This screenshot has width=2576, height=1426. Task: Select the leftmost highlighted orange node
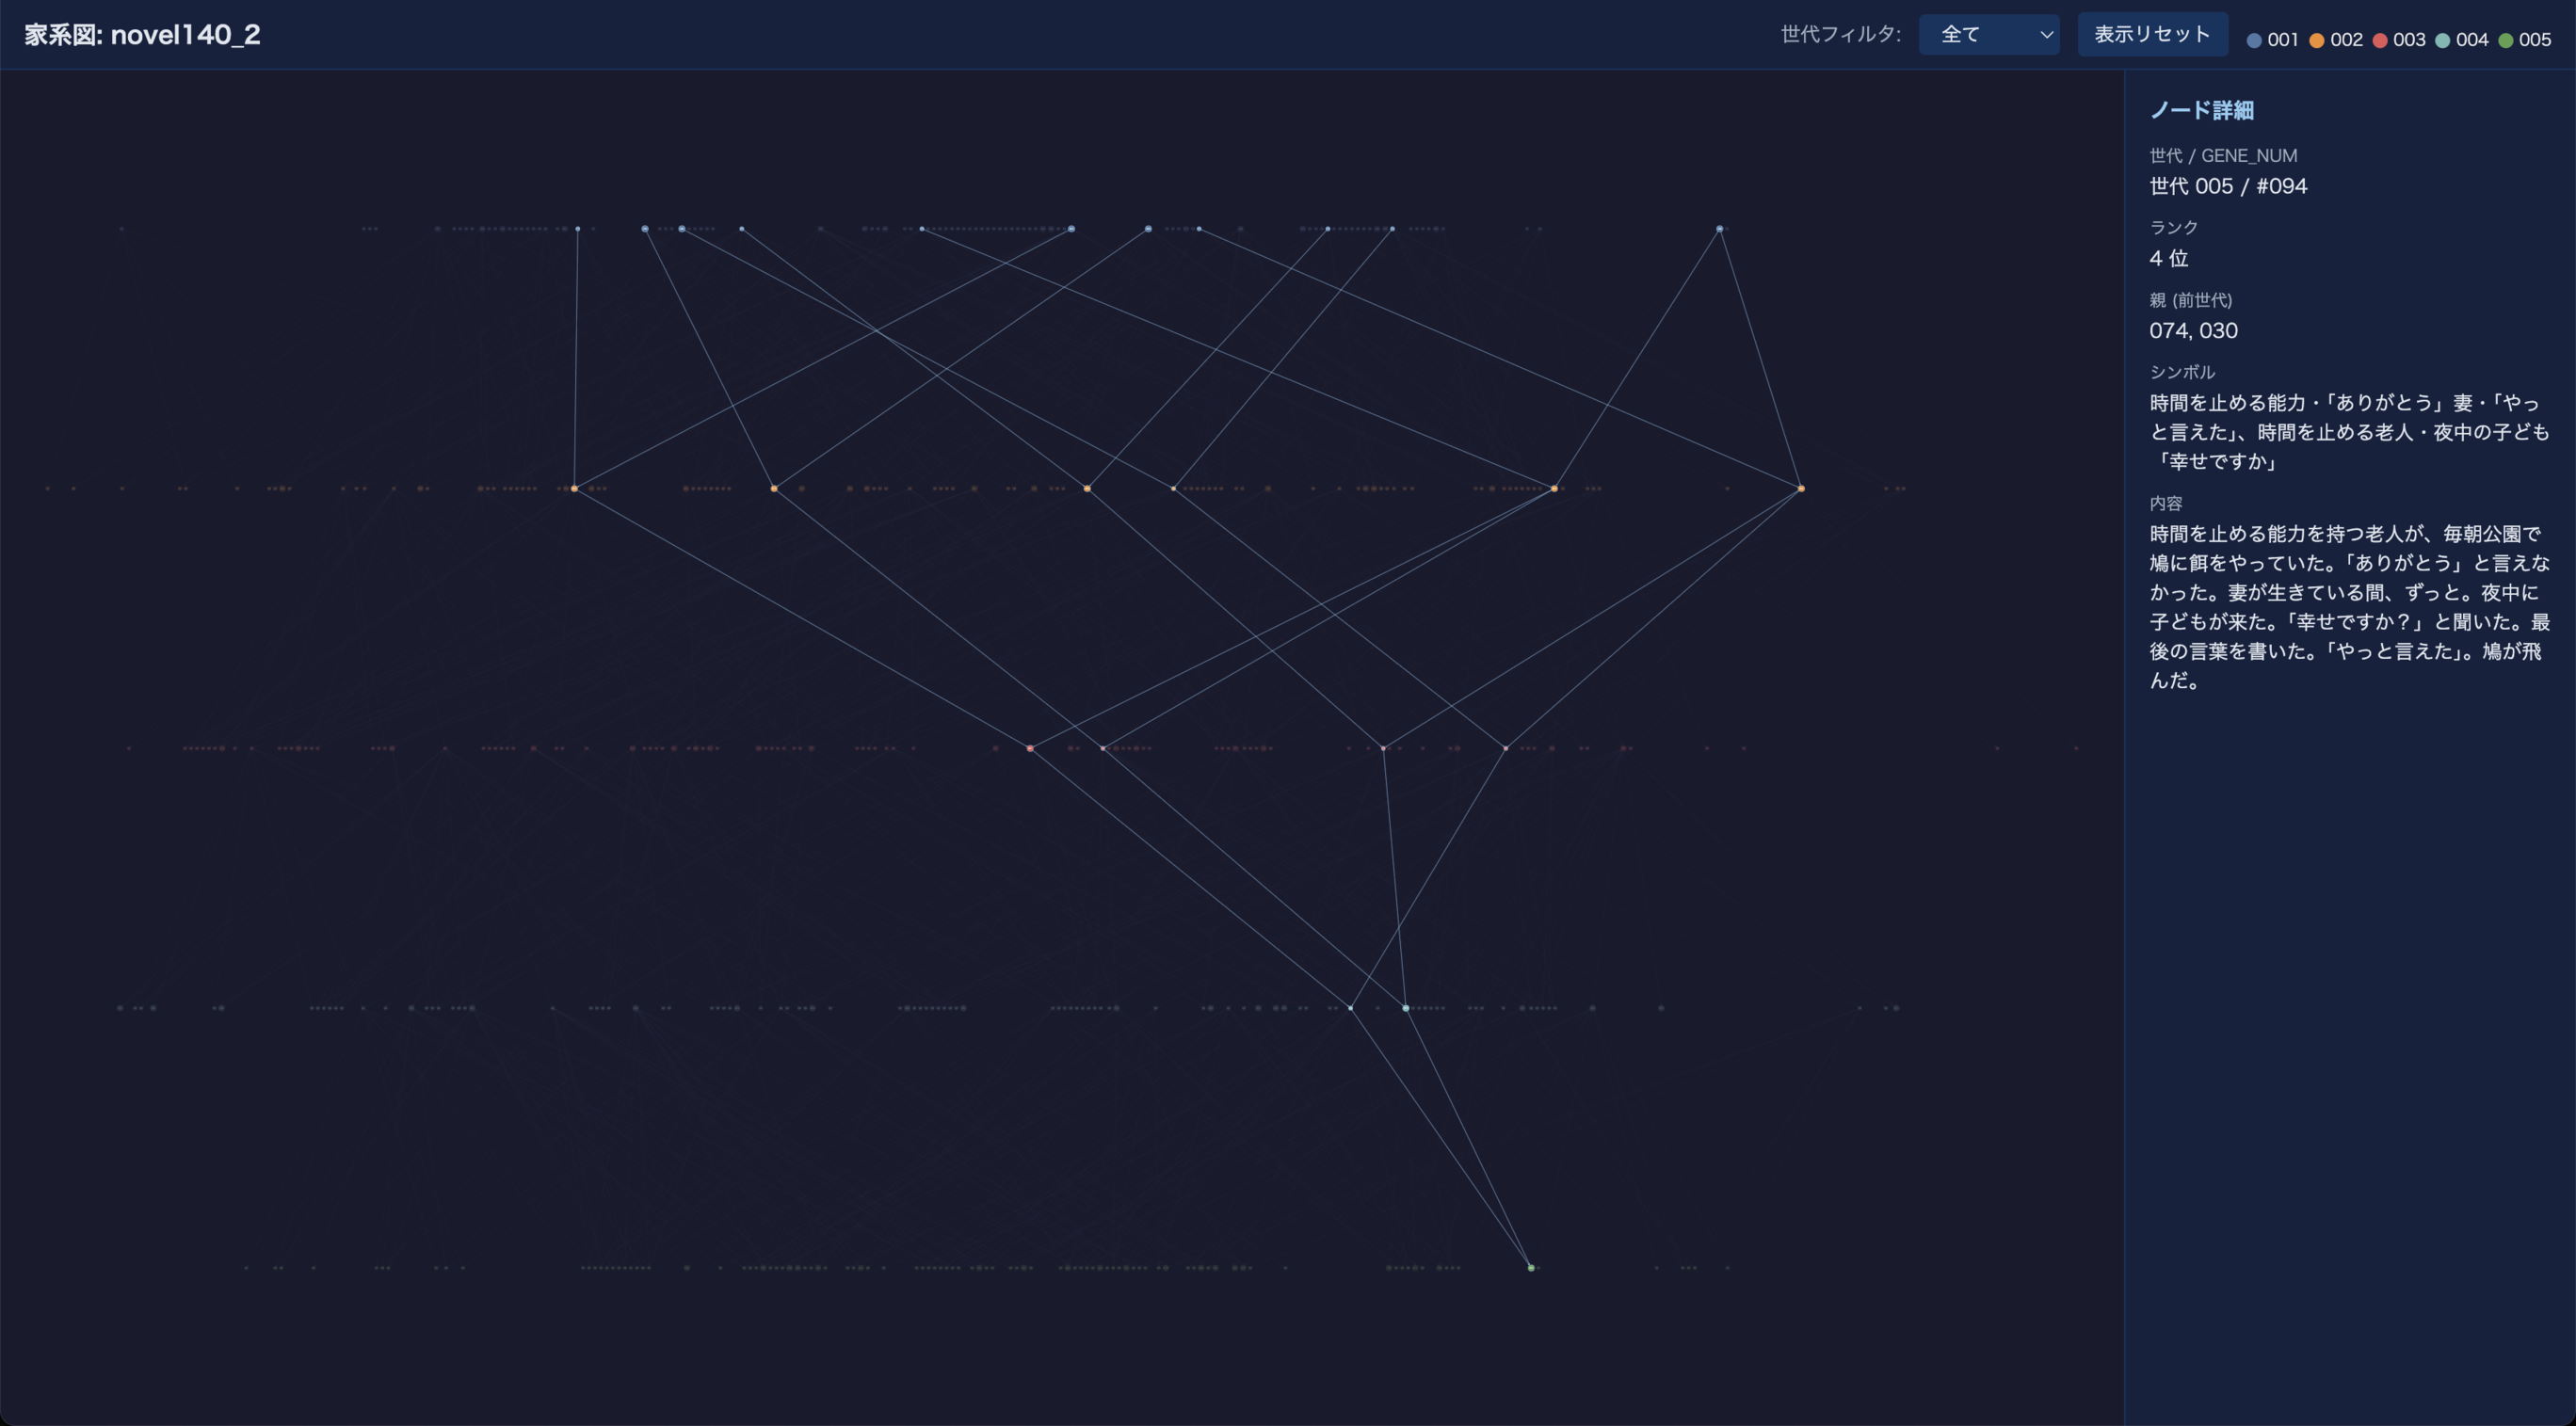tap(574, 489)
